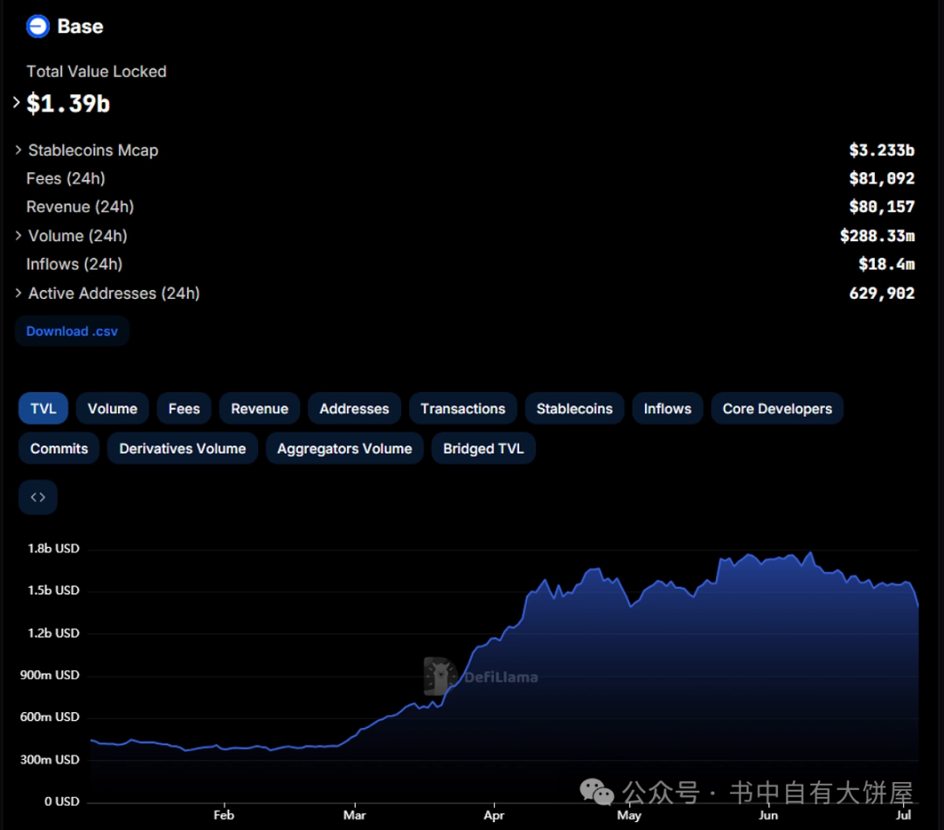The height and width of the screenshot is (830, 944).
Task: Click the Revenue (24h) label
Action: (x=80, y=207)
